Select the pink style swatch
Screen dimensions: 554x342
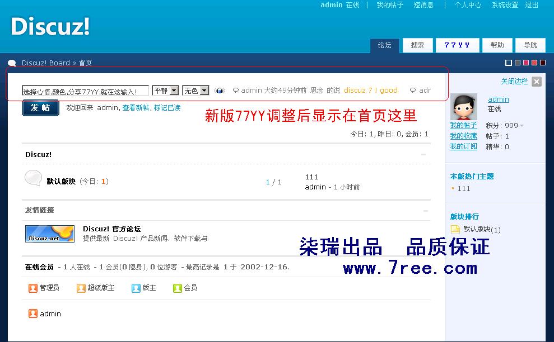[x=526, y=63]
